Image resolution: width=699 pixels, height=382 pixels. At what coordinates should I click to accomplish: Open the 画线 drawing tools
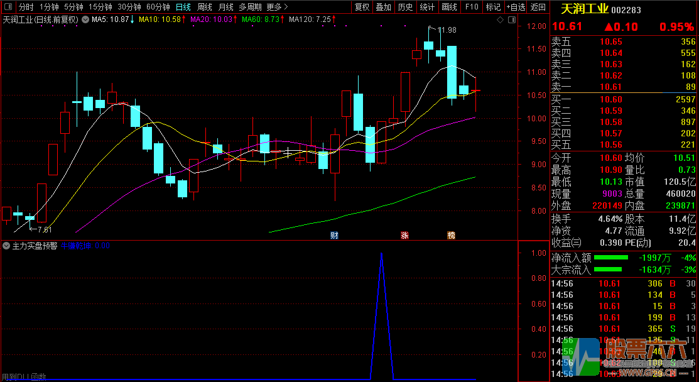click(449, 7)
